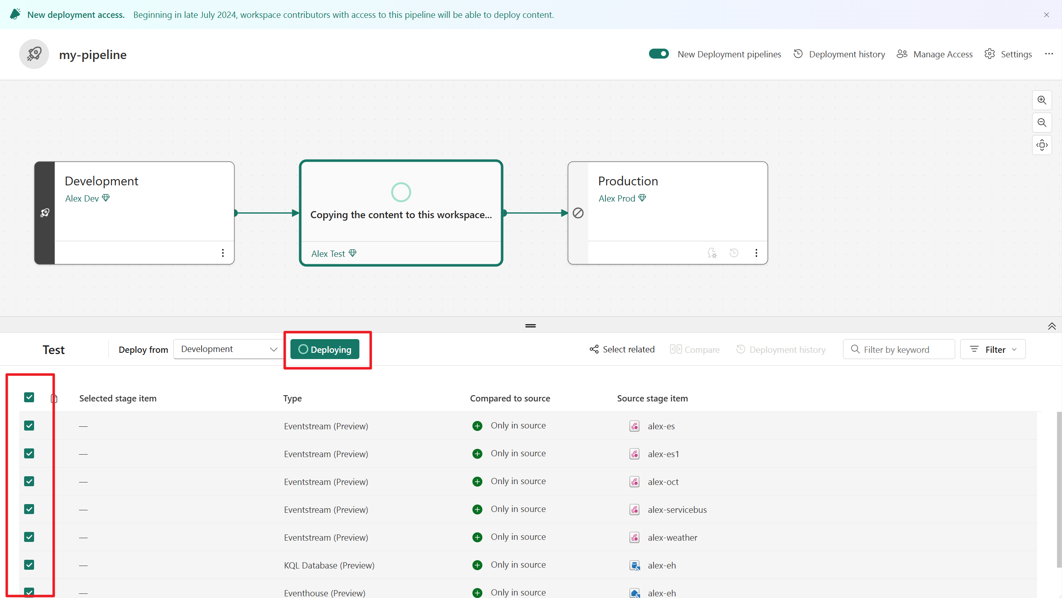Uncheck the alex-es Eventstream row checkbox
The image size is (1062, 598).
(29, 425)
